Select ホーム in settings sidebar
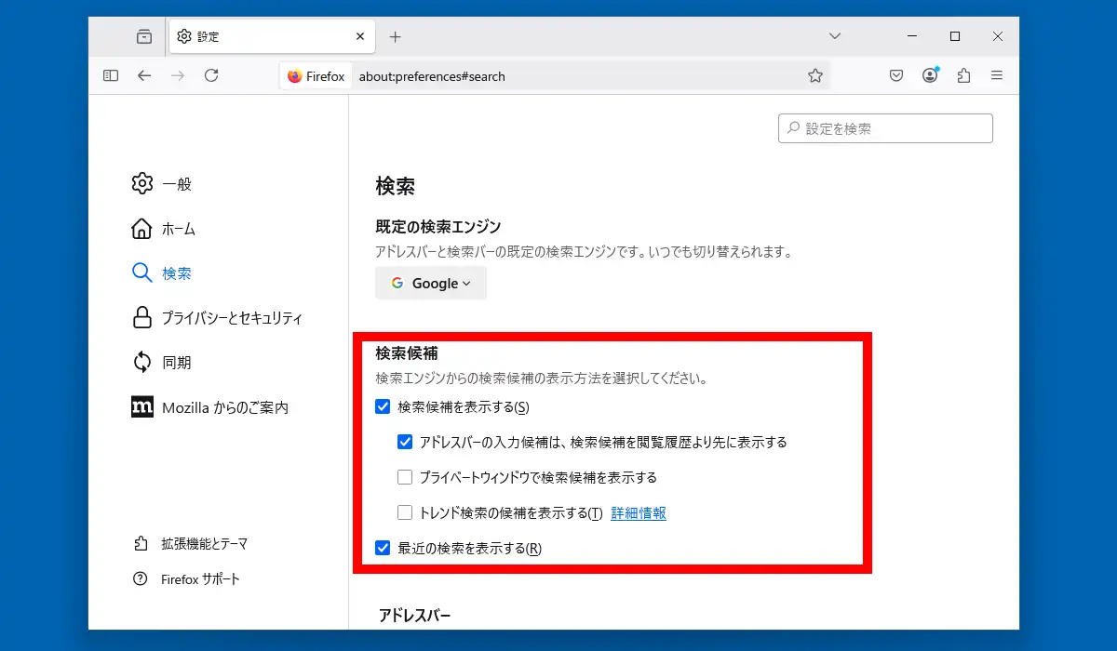This screenshot has width=1117, height=651. click(179, 229)
